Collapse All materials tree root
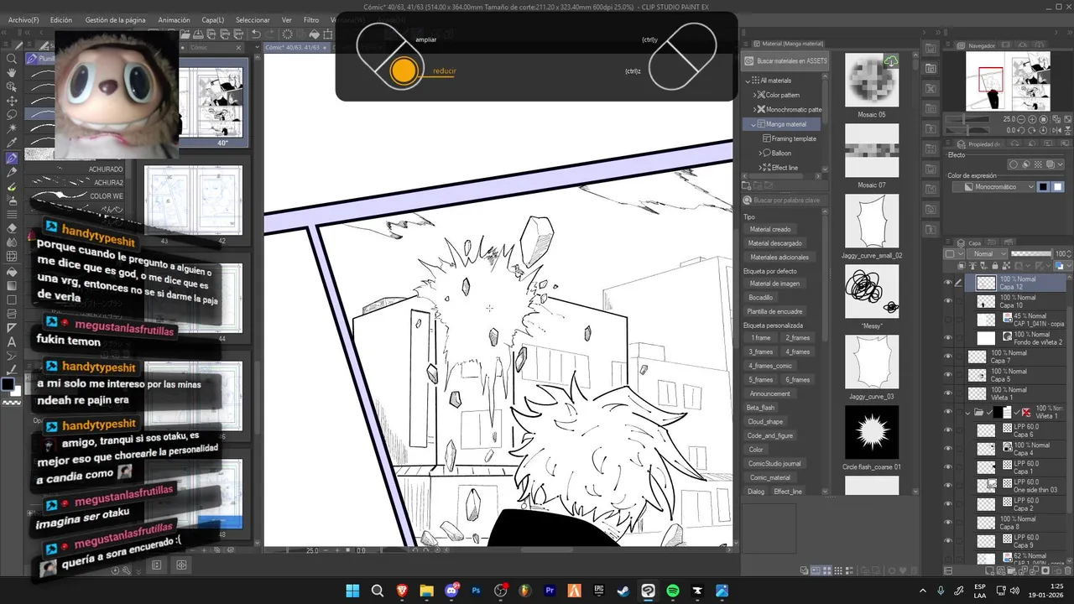The image size is (1074, 604). (x=748, y=81)
